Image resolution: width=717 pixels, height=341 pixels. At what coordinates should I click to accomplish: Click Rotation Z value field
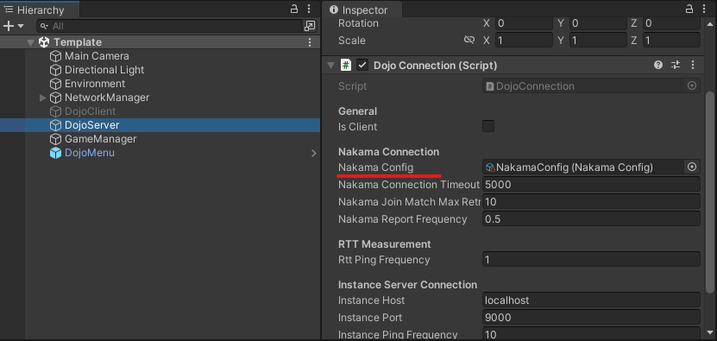[x=671, y=23]
